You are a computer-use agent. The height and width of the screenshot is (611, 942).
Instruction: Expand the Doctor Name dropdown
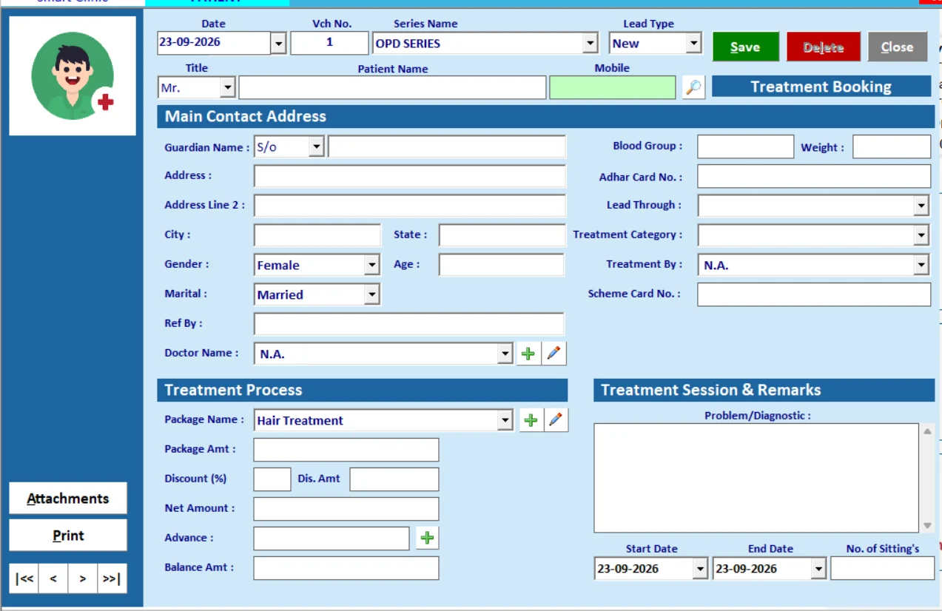(x=505, y=354)
